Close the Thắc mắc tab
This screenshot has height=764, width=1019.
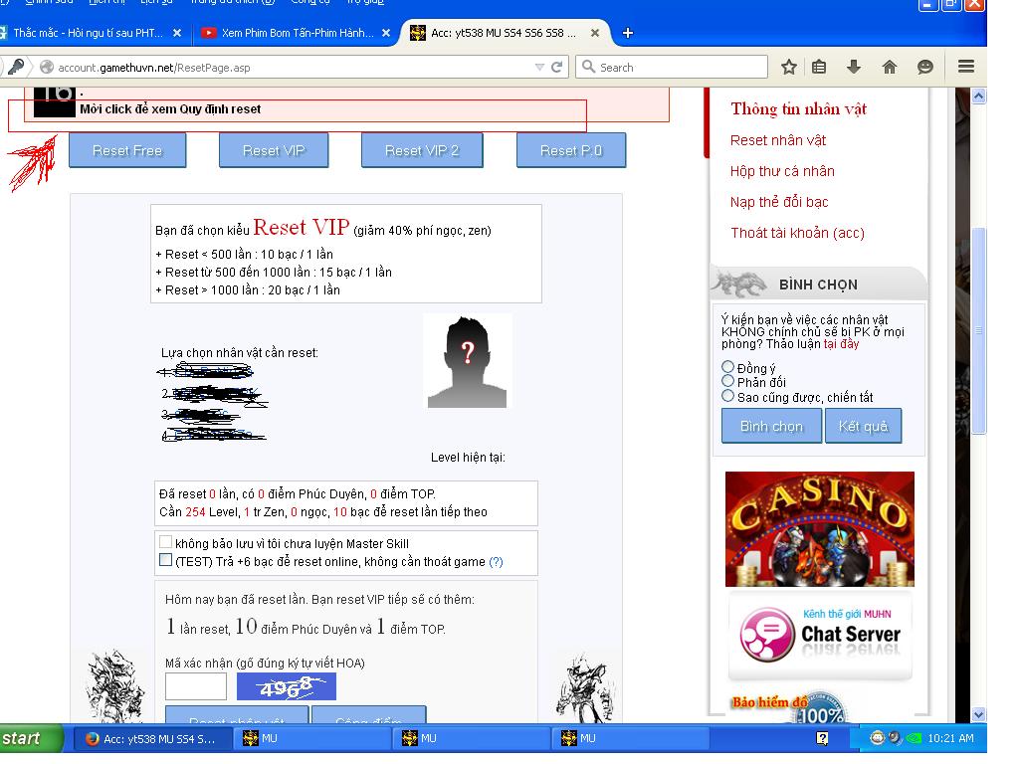177,33
